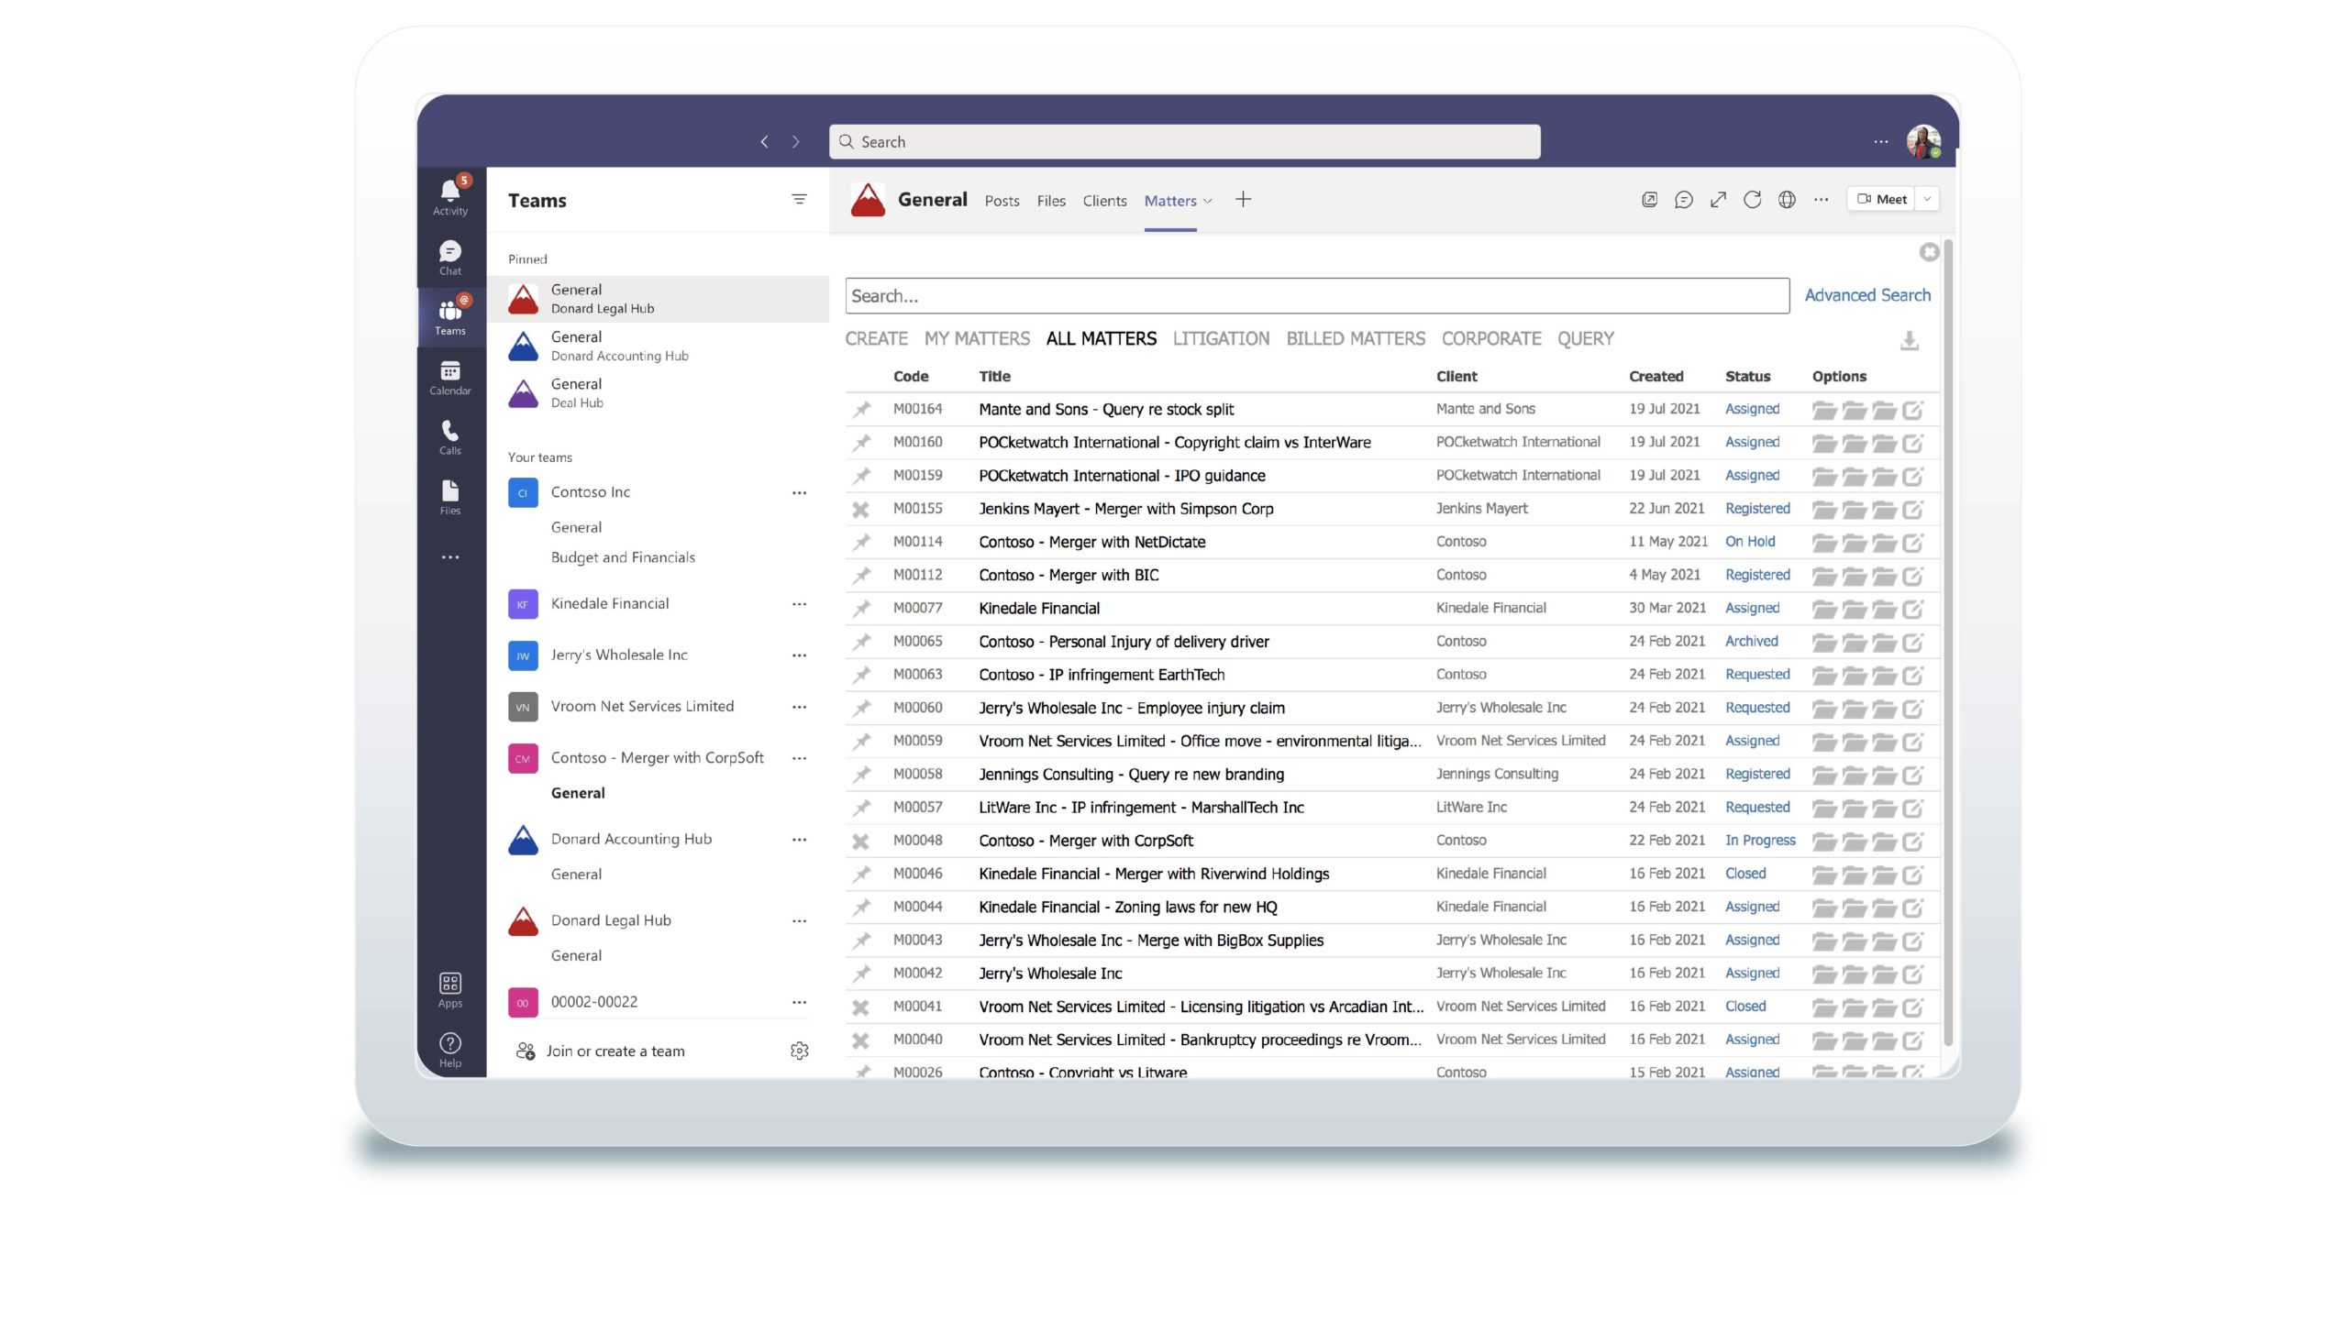Click On Hold status for M00114
The image size is (2348, 1321).
pos(1749,542)
